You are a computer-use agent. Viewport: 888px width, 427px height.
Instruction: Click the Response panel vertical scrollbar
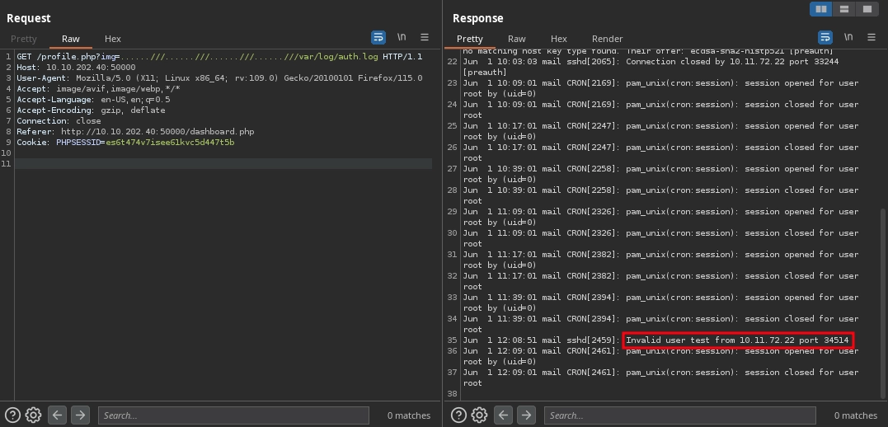click(883, 297)
